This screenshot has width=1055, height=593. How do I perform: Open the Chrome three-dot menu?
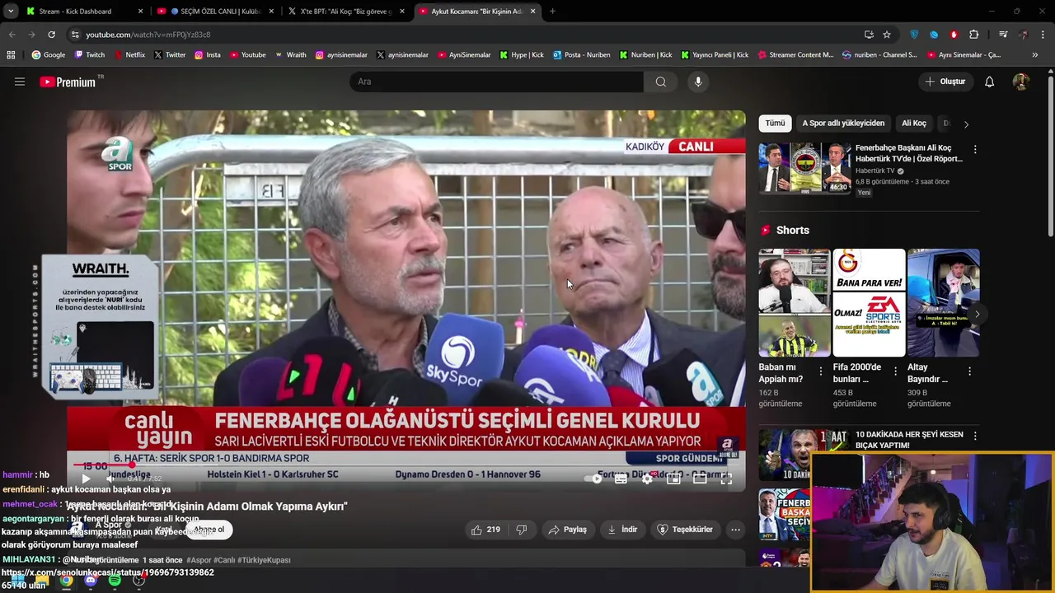1043,35
